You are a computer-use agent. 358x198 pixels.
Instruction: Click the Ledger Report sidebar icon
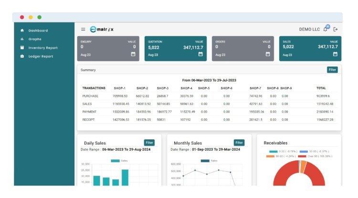click(22, 56)
